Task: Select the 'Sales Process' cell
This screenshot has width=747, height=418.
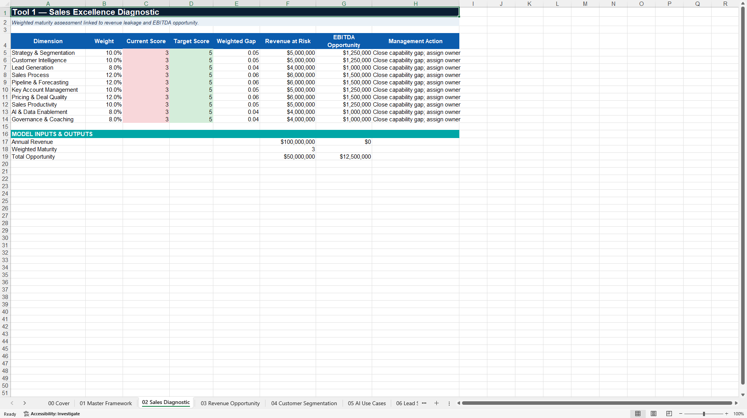Action: (x=48, y=75)
